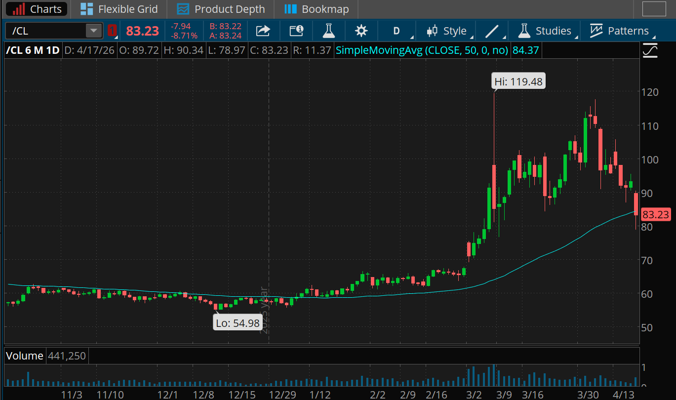Click the Share chart arrow icon
This screenshot has height=400, width=676.
click(x=263, y=31)
